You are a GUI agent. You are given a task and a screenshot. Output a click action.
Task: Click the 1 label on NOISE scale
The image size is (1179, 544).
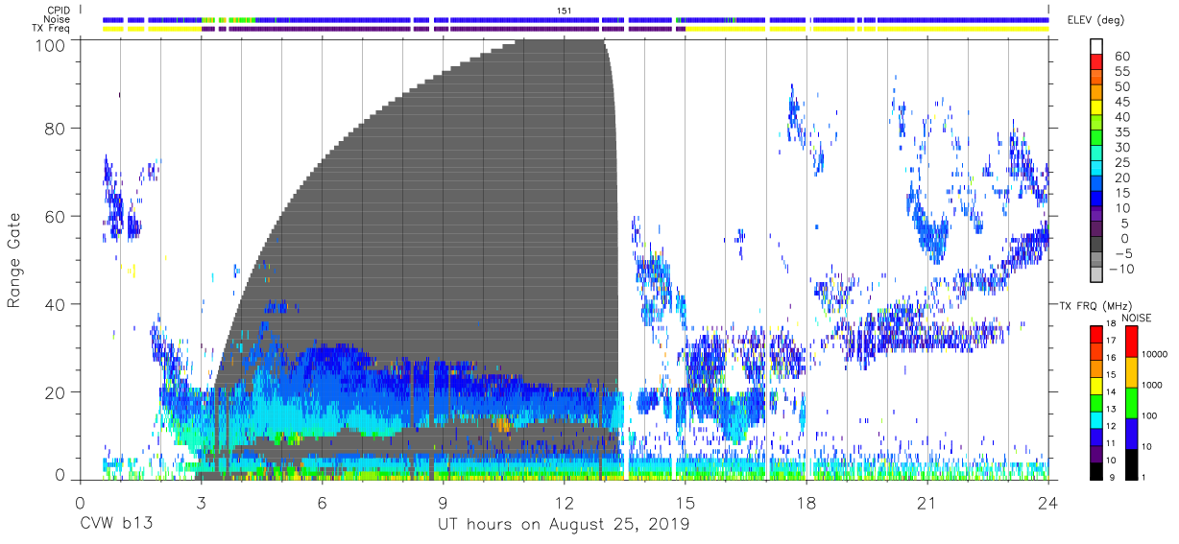tap(1143, 477)
